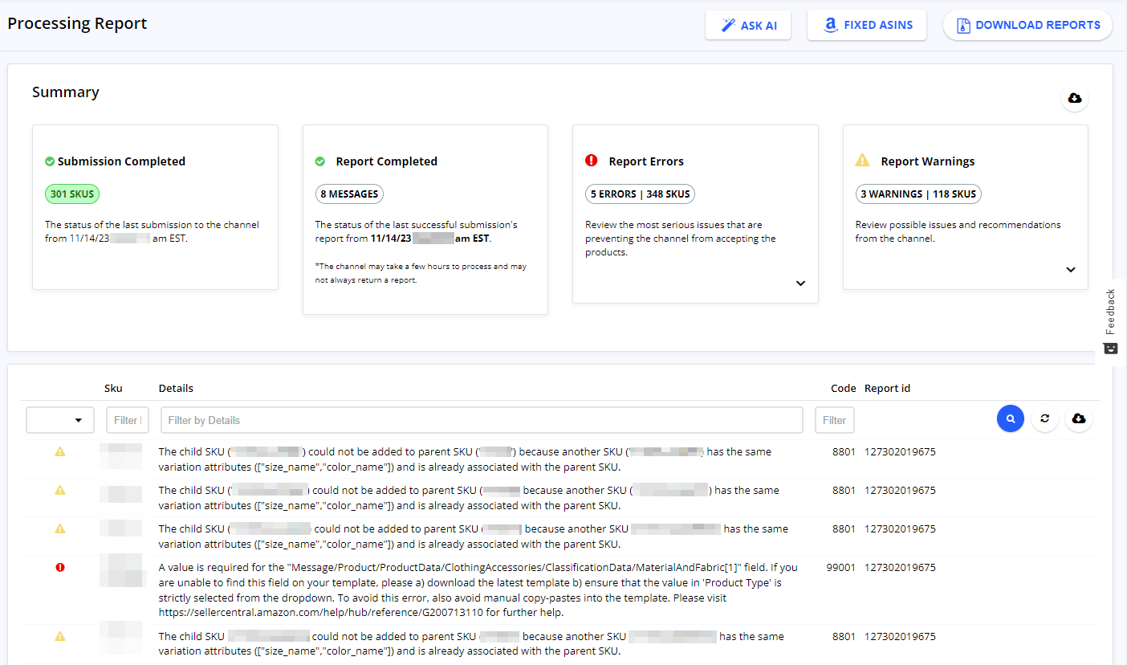
Task: Expand the Report Warnings card chevron
Action: [x=1070, y=270]
